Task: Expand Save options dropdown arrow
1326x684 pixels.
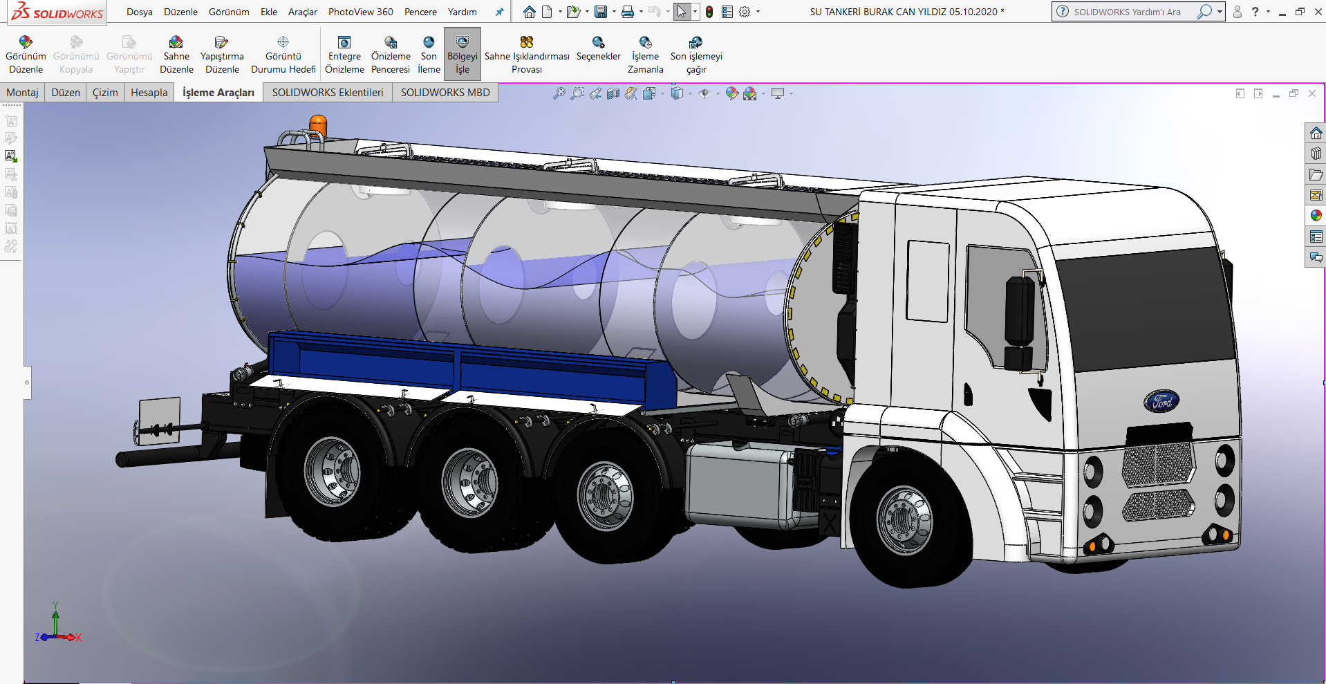Action: (x=614, y=12)
